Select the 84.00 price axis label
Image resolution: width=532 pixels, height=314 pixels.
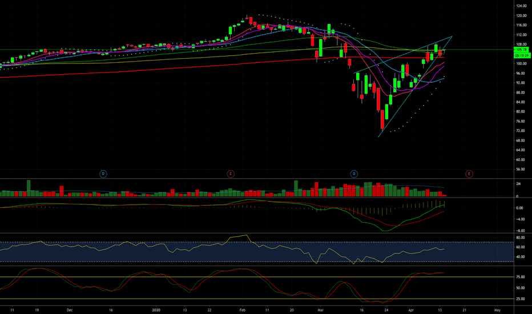pos(521,102)
